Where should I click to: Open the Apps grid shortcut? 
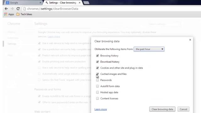point(6,14)
